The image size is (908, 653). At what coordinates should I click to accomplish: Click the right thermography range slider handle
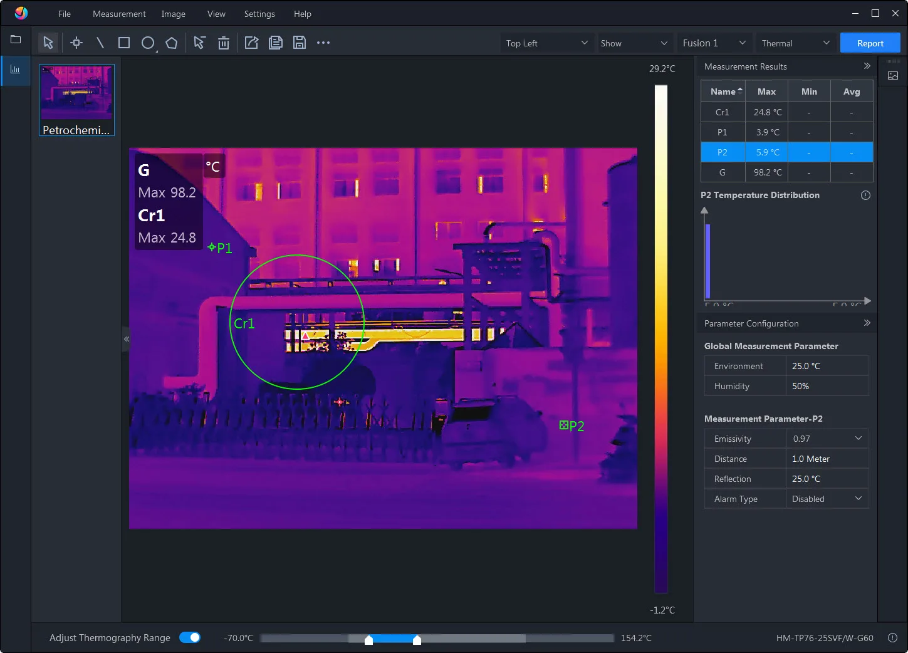417,640
